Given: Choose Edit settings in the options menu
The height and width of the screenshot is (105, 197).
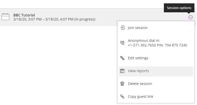Looking at the screenshot, I should (x=156, y=58).
